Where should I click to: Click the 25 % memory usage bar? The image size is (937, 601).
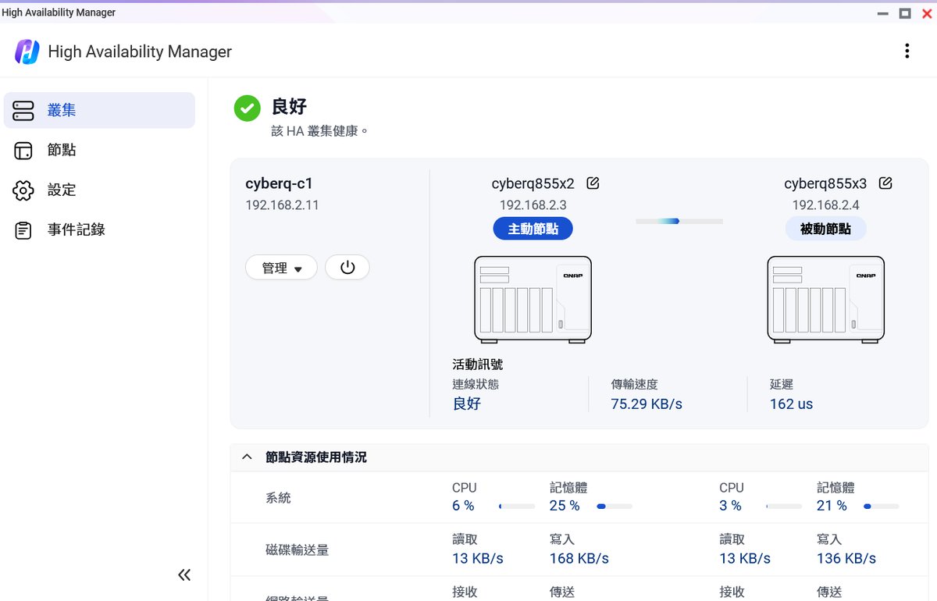pos(614,507)
